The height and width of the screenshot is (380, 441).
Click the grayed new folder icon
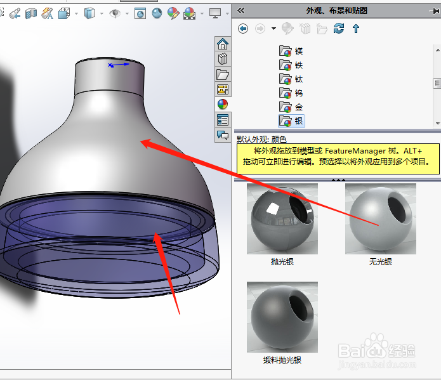click(x=322, y=29)
